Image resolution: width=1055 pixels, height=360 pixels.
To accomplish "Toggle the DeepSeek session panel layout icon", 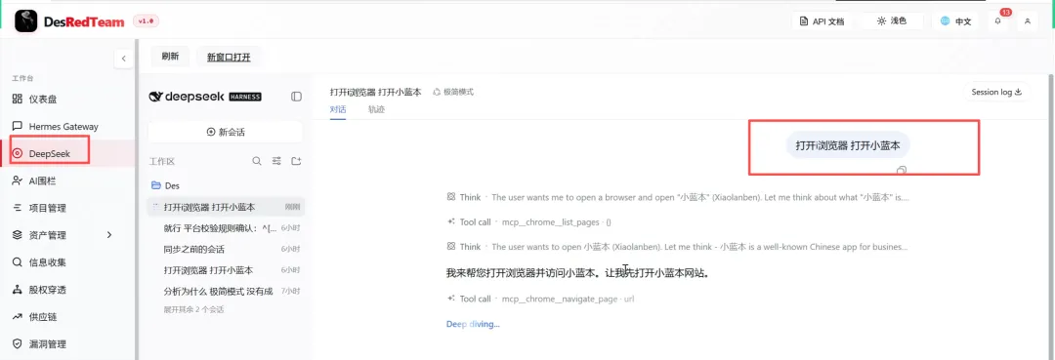I will 296,97.
